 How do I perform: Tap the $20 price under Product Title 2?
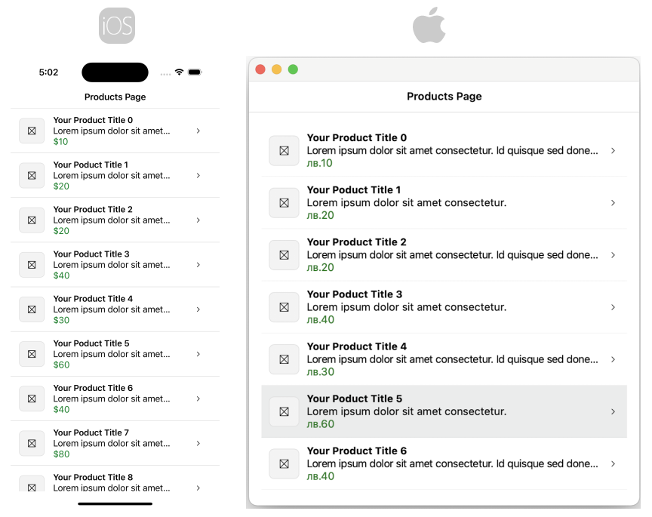click(x=61, y=231)
